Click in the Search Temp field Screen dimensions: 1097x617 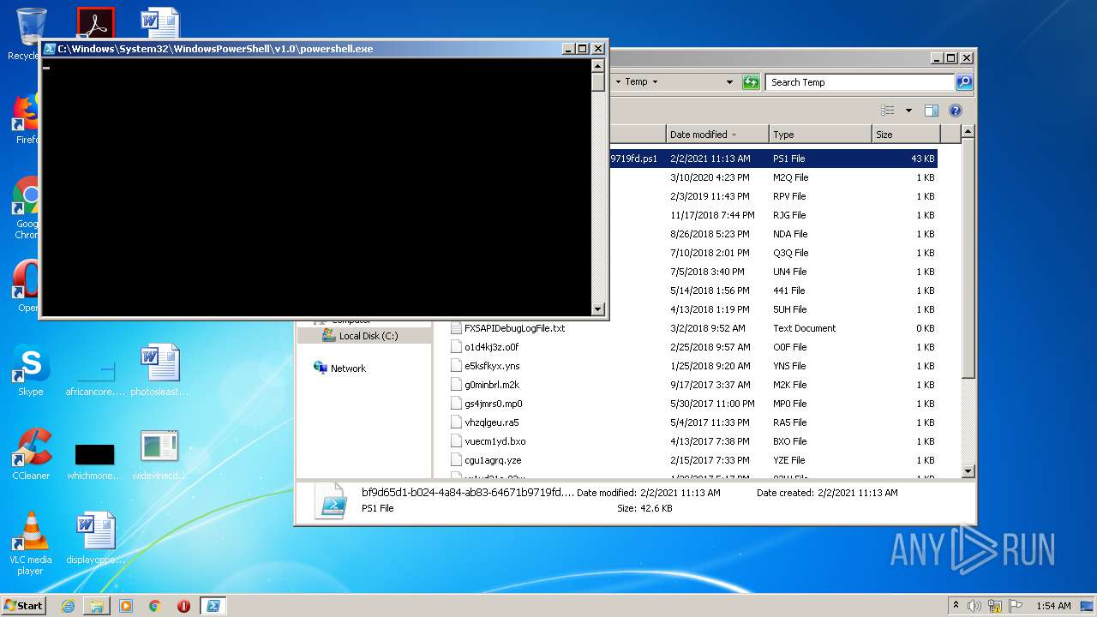click(857, 82)
